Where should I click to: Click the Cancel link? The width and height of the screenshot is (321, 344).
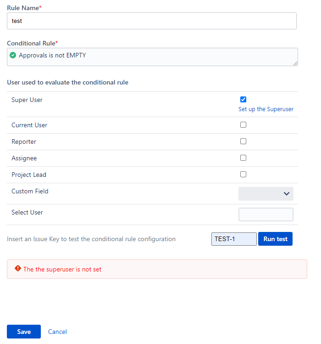point(57,332)
